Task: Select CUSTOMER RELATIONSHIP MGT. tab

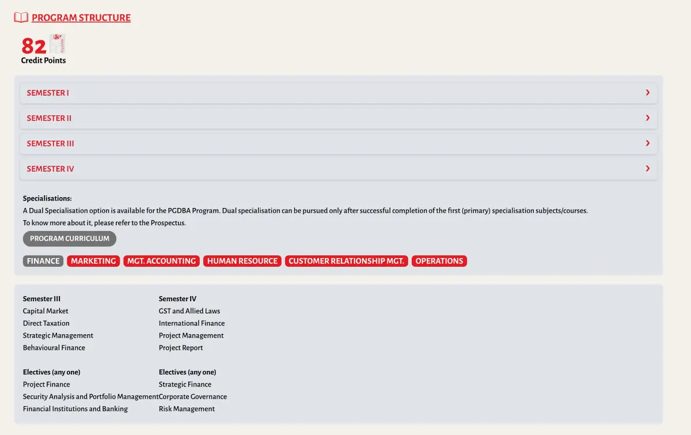Action: click(346, 261)
